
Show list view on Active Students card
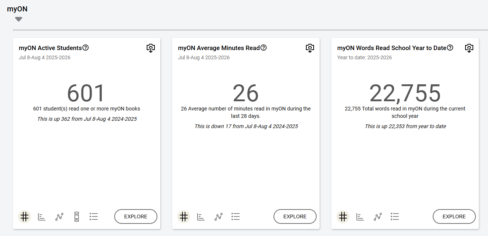(x=94, y=216)
